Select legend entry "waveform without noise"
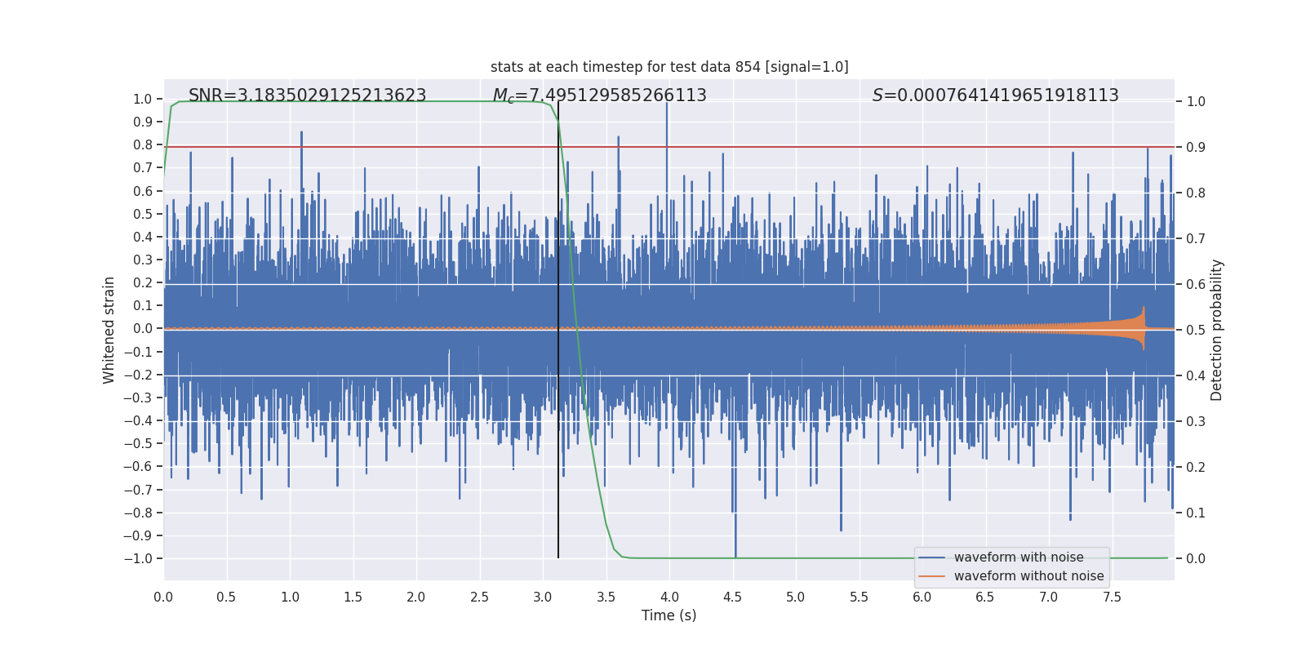The image size is (1306, 653). tap(1029, 576)
